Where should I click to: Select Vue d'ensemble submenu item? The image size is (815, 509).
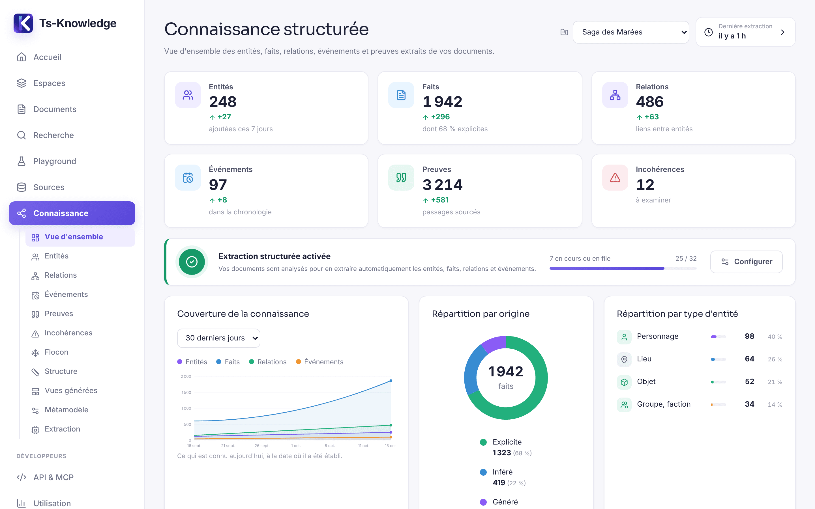80,237
